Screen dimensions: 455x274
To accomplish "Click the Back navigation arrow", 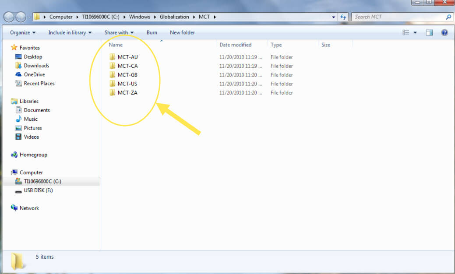I will tap(9, 17).
